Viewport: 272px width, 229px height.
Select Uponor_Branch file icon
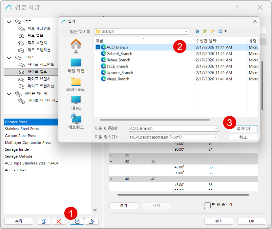[x=103, y=73]
